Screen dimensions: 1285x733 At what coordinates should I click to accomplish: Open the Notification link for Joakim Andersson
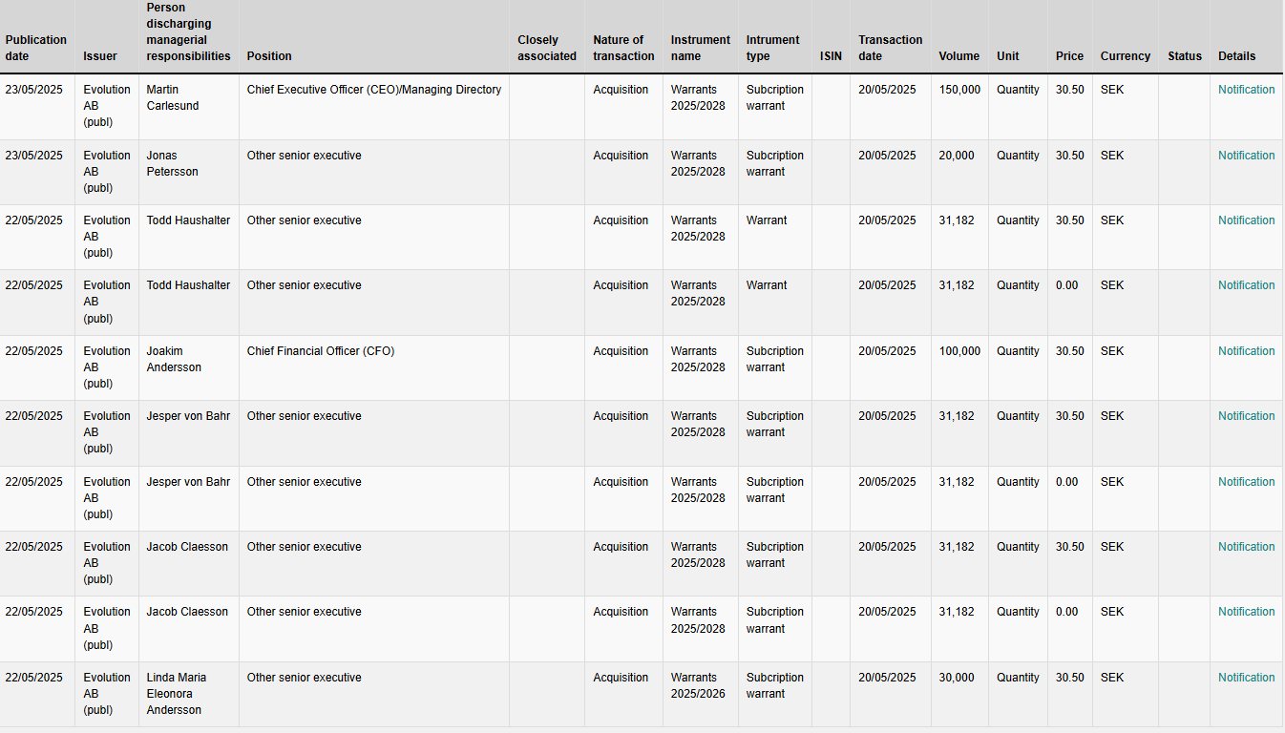click(x=1246, y=351)
